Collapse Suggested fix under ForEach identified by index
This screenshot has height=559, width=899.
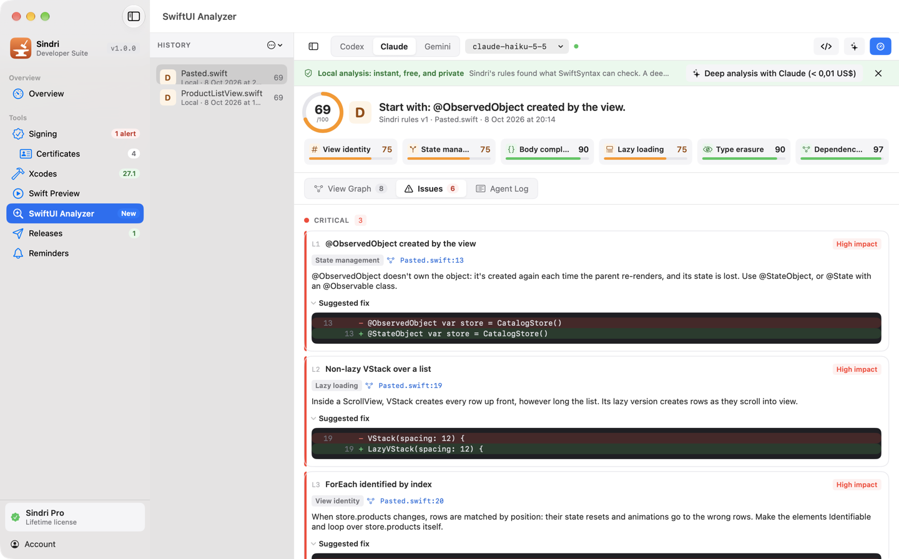[x=341, y=544]
